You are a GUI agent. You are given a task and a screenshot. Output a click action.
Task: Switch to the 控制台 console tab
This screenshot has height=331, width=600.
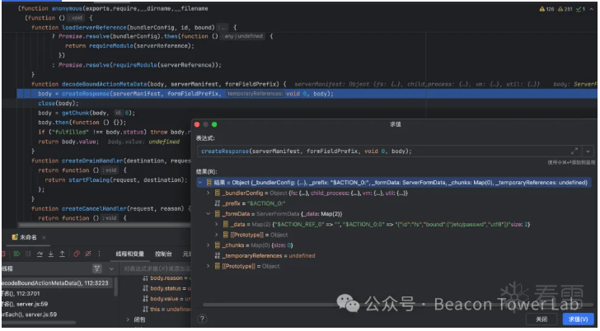coord(163,254)
